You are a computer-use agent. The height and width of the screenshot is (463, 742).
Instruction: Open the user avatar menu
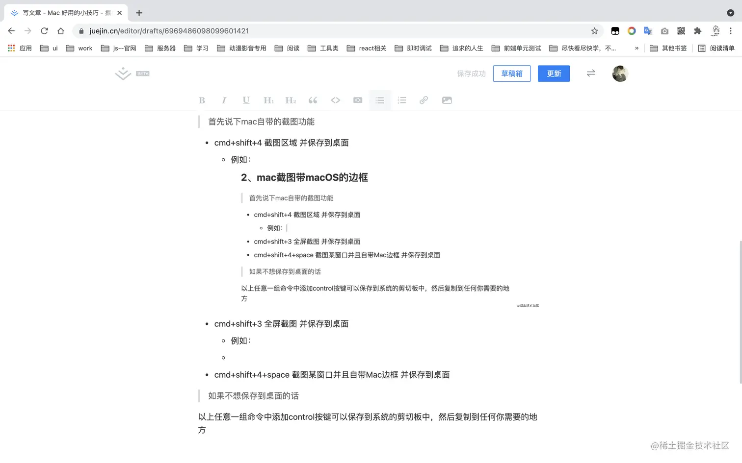pyautogui.click(x=620, y=73)
